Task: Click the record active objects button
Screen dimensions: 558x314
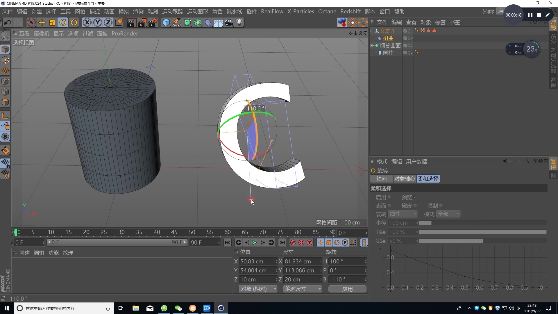Action: [293, 242]
